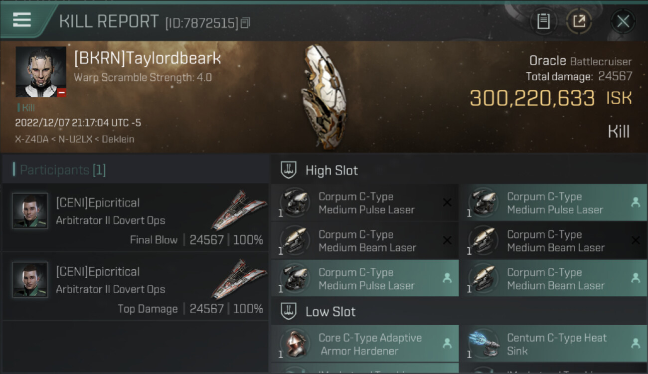
Task: Click the dropped icon on the first-row right-hand Pulse Laser
Action: pos(636,202)
